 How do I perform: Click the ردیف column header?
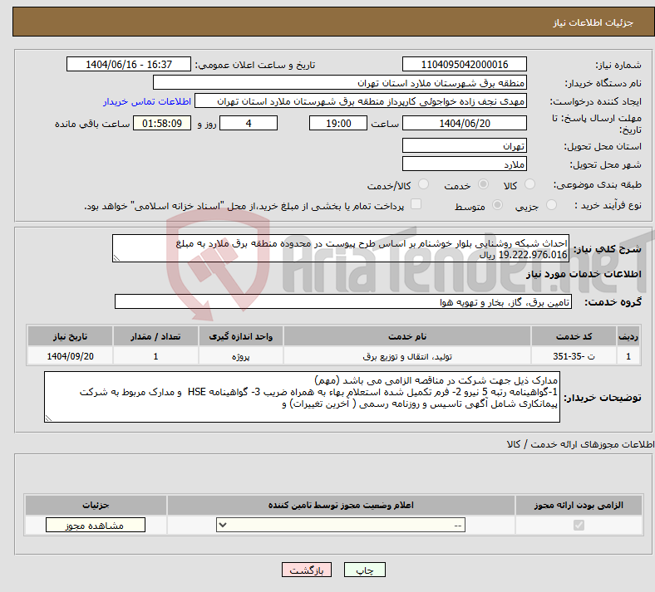coord(628,336)
